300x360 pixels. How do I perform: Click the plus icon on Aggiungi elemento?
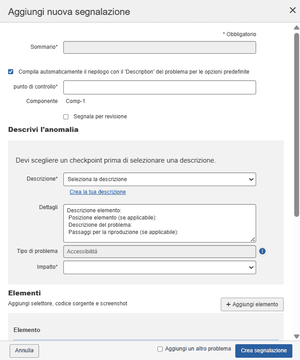[x=229, y=304]
